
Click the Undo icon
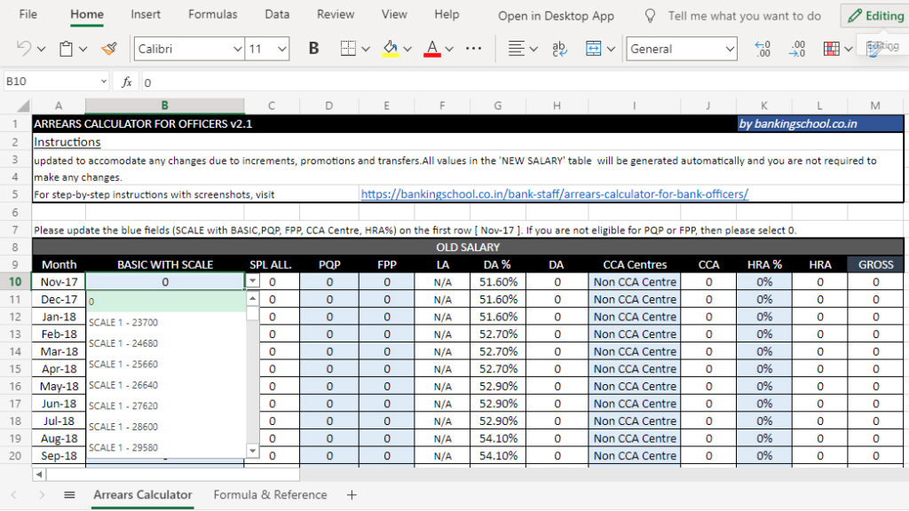pos(24,49)
